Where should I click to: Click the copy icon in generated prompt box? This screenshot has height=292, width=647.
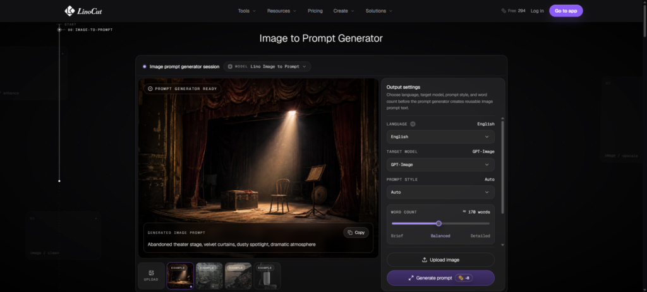coord(350,233)
